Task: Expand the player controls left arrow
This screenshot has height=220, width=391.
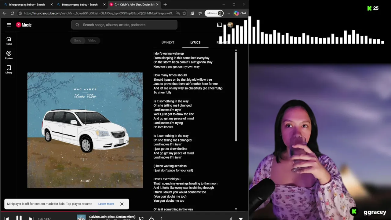Action: (x=231, y=218)
